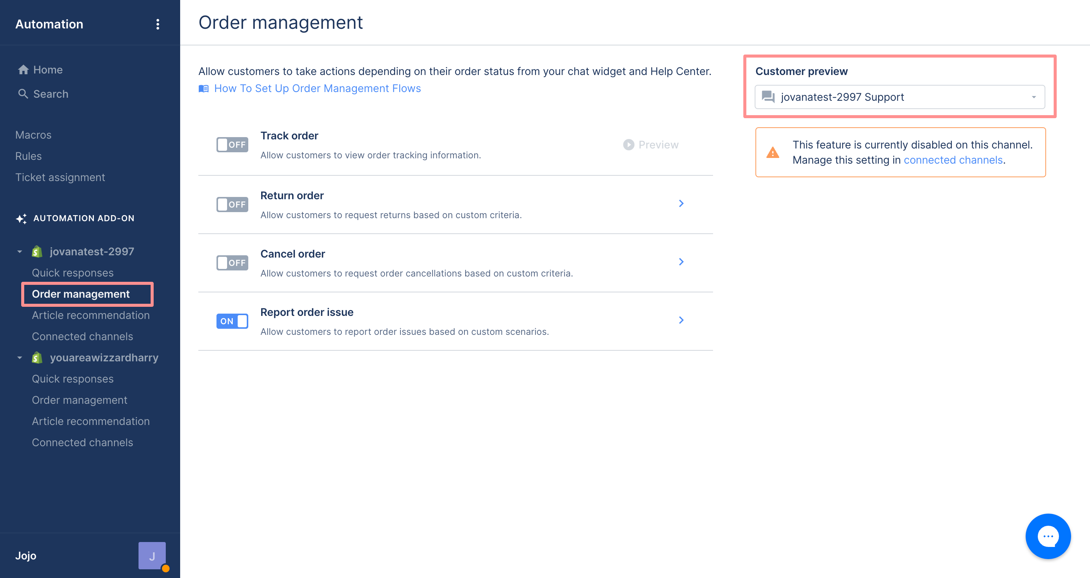Click the AUTOMATION ADD-ON label
1090x578 pixels.
click(x=84, y=219)
